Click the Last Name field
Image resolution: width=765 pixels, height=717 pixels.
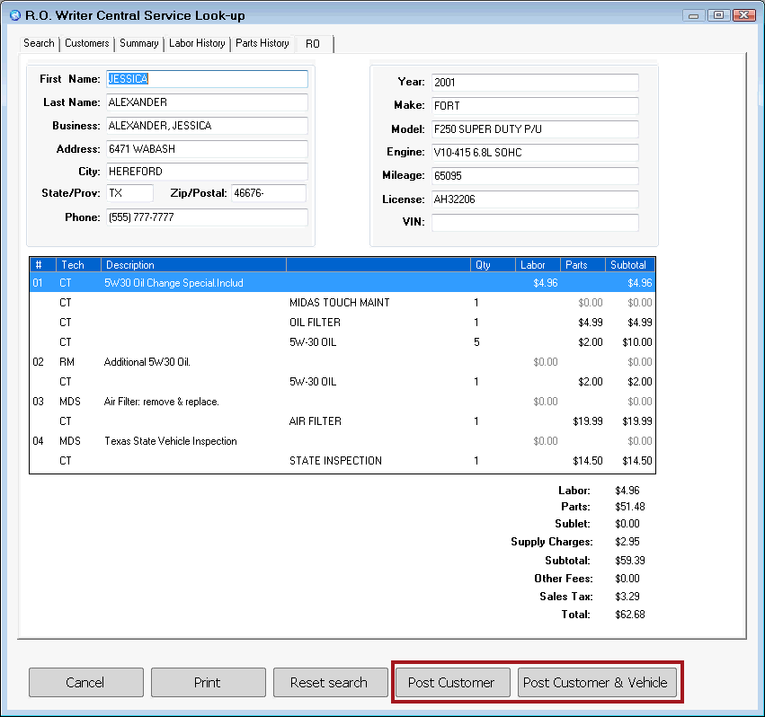207,102
